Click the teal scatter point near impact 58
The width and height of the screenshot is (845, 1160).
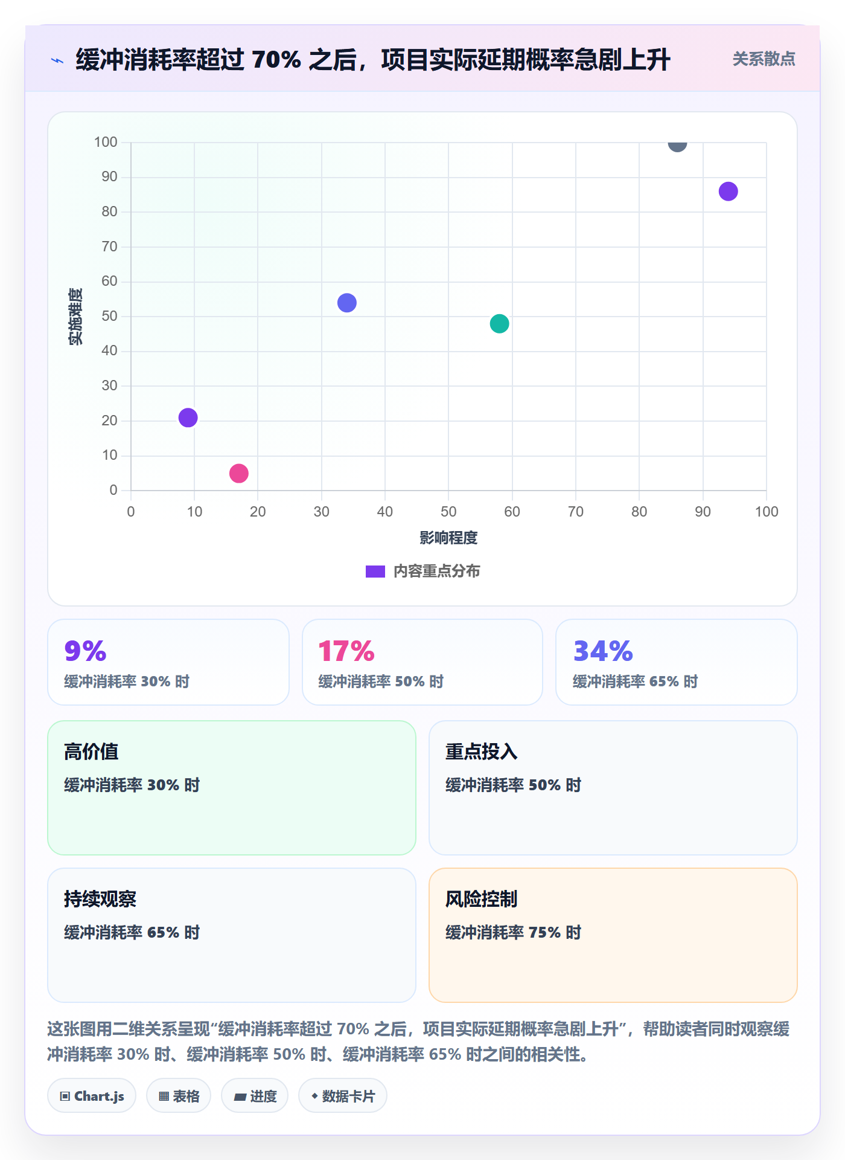tap(500, 324)
